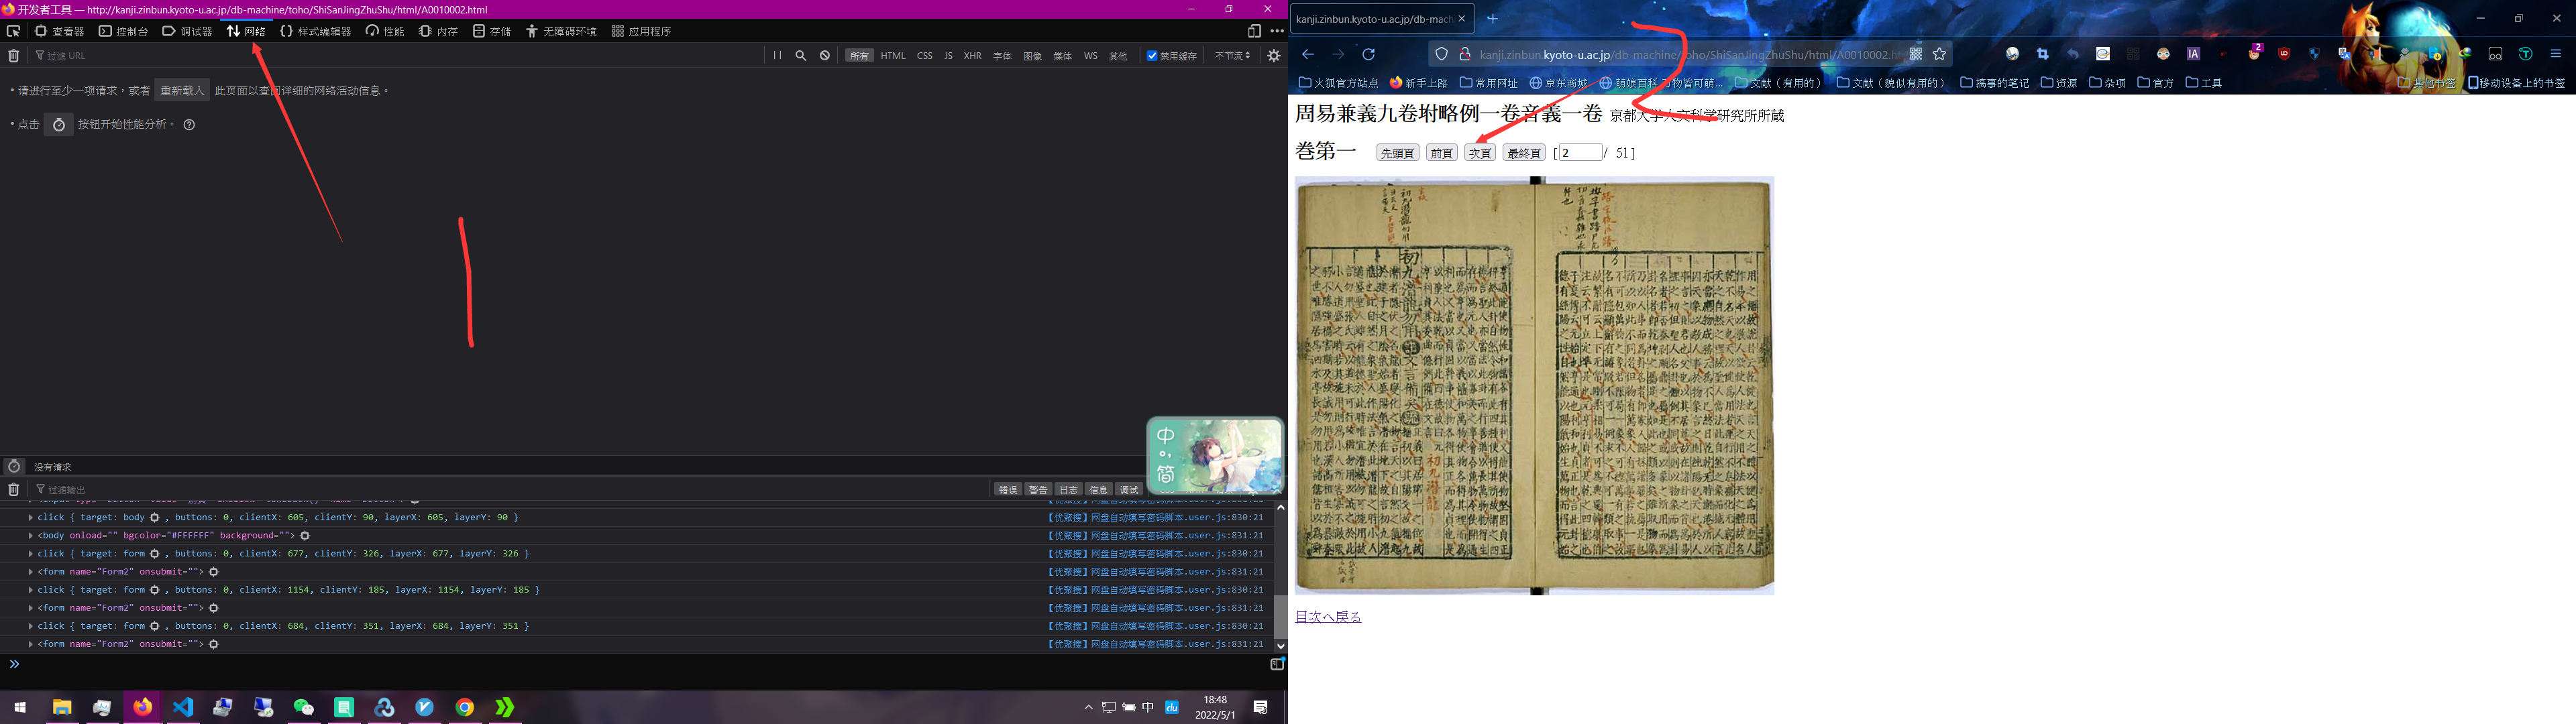The width and height of the screenshot is (2576, 724).
Task: Toggle responsive design mode icon
Action: (1254, 31)
